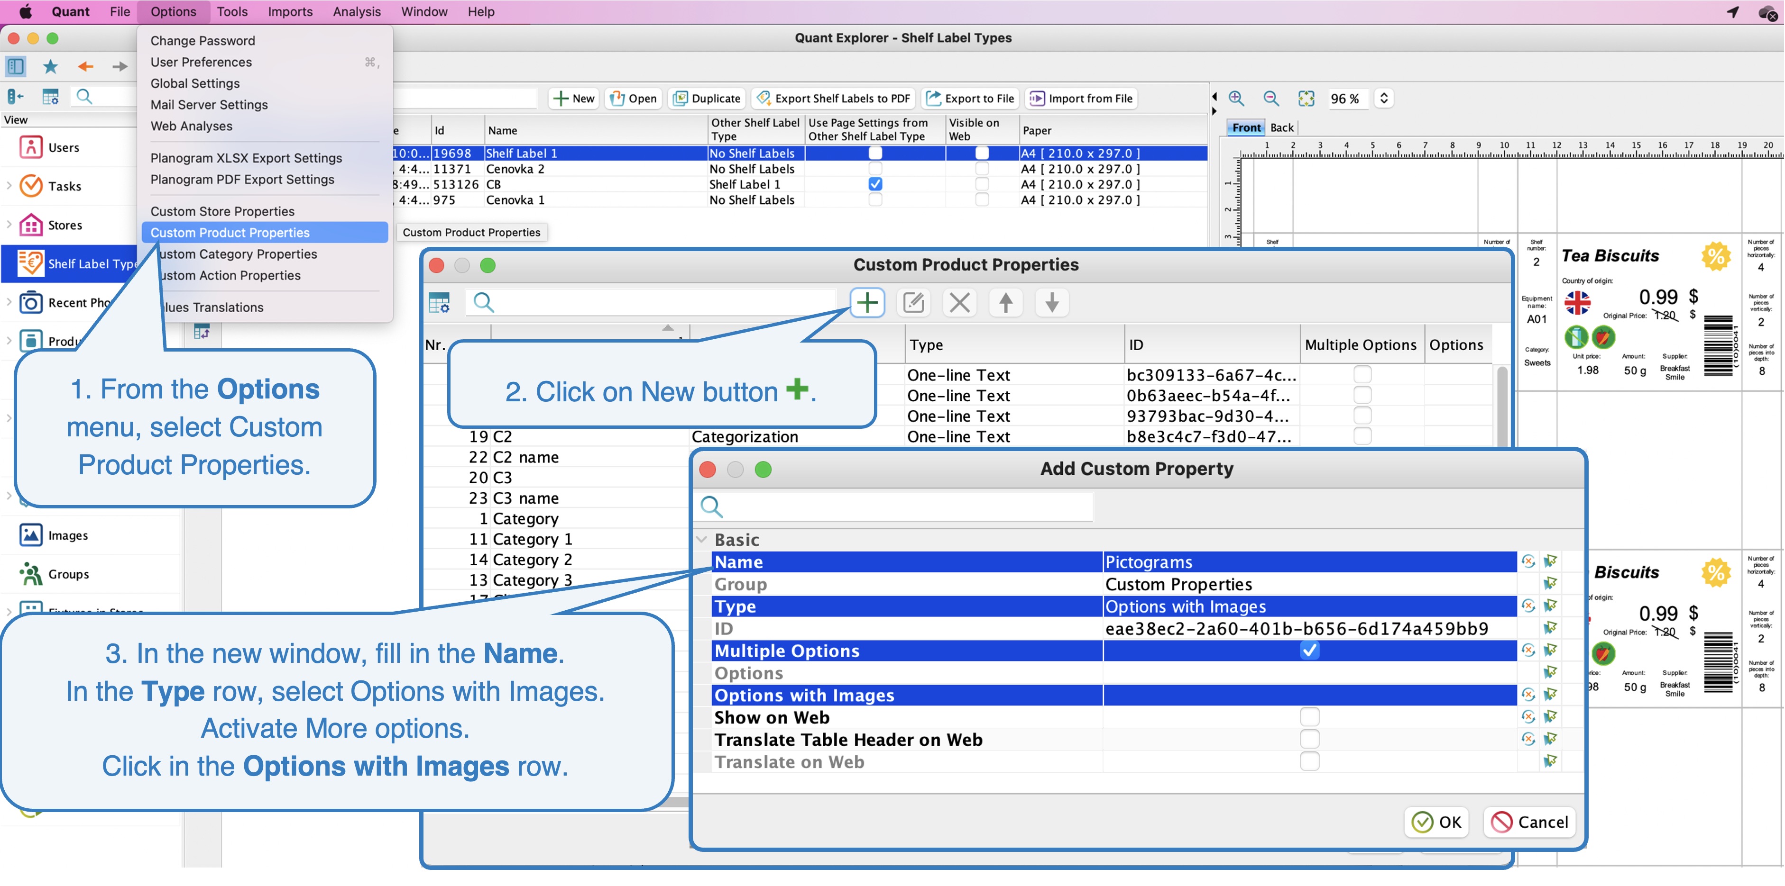
Task: Click the Group row value Custom Properties
Action: pos(1309,584)
